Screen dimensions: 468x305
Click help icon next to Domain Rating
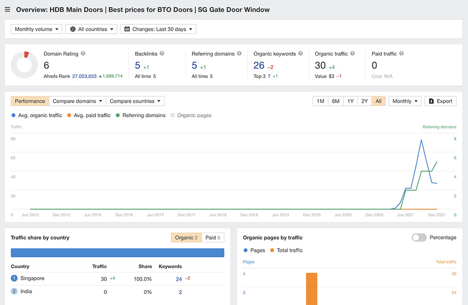tap(83, 54)
